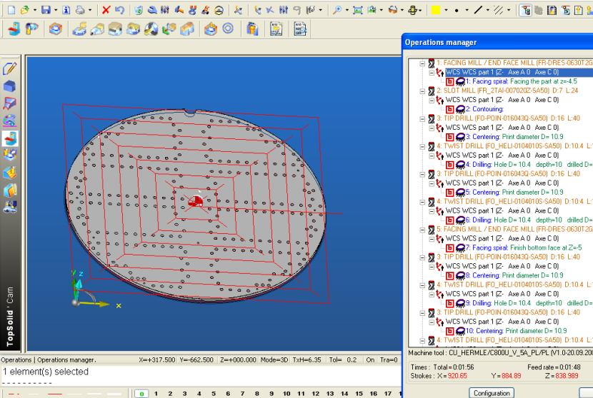
Task: Collapse the WCS node under 2: SLOT MILL
Action: click(x=431, y=101)
